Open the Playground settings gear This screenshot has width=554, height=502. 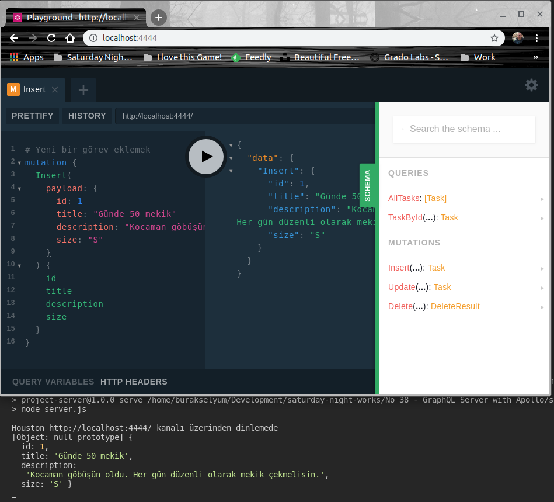pyautogui.click(x=531, y=85)
